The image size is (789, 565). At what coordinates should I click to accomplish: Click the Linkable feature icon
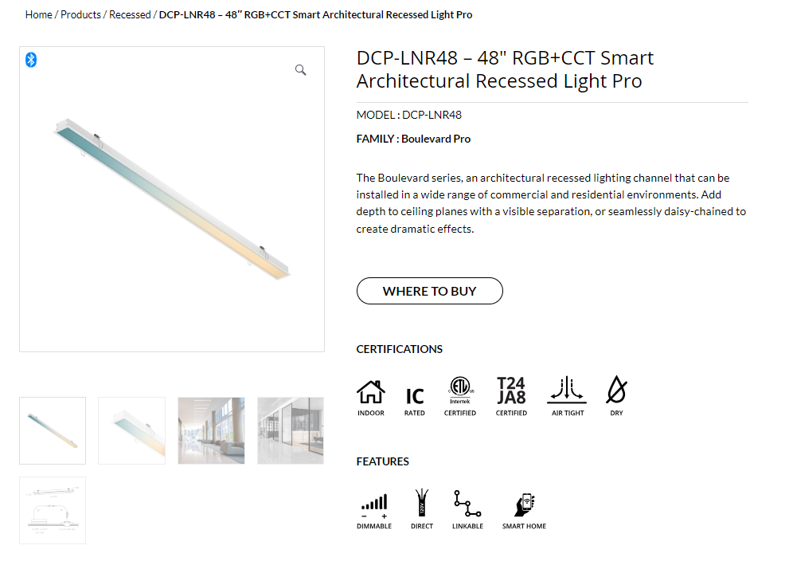click(x=467, y=504)
